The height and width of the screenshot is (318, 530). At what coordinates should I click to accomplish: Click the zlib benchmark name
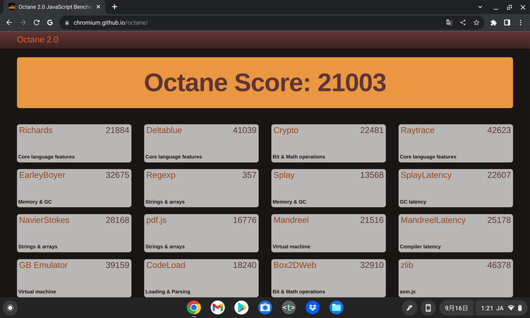(407, 265)
